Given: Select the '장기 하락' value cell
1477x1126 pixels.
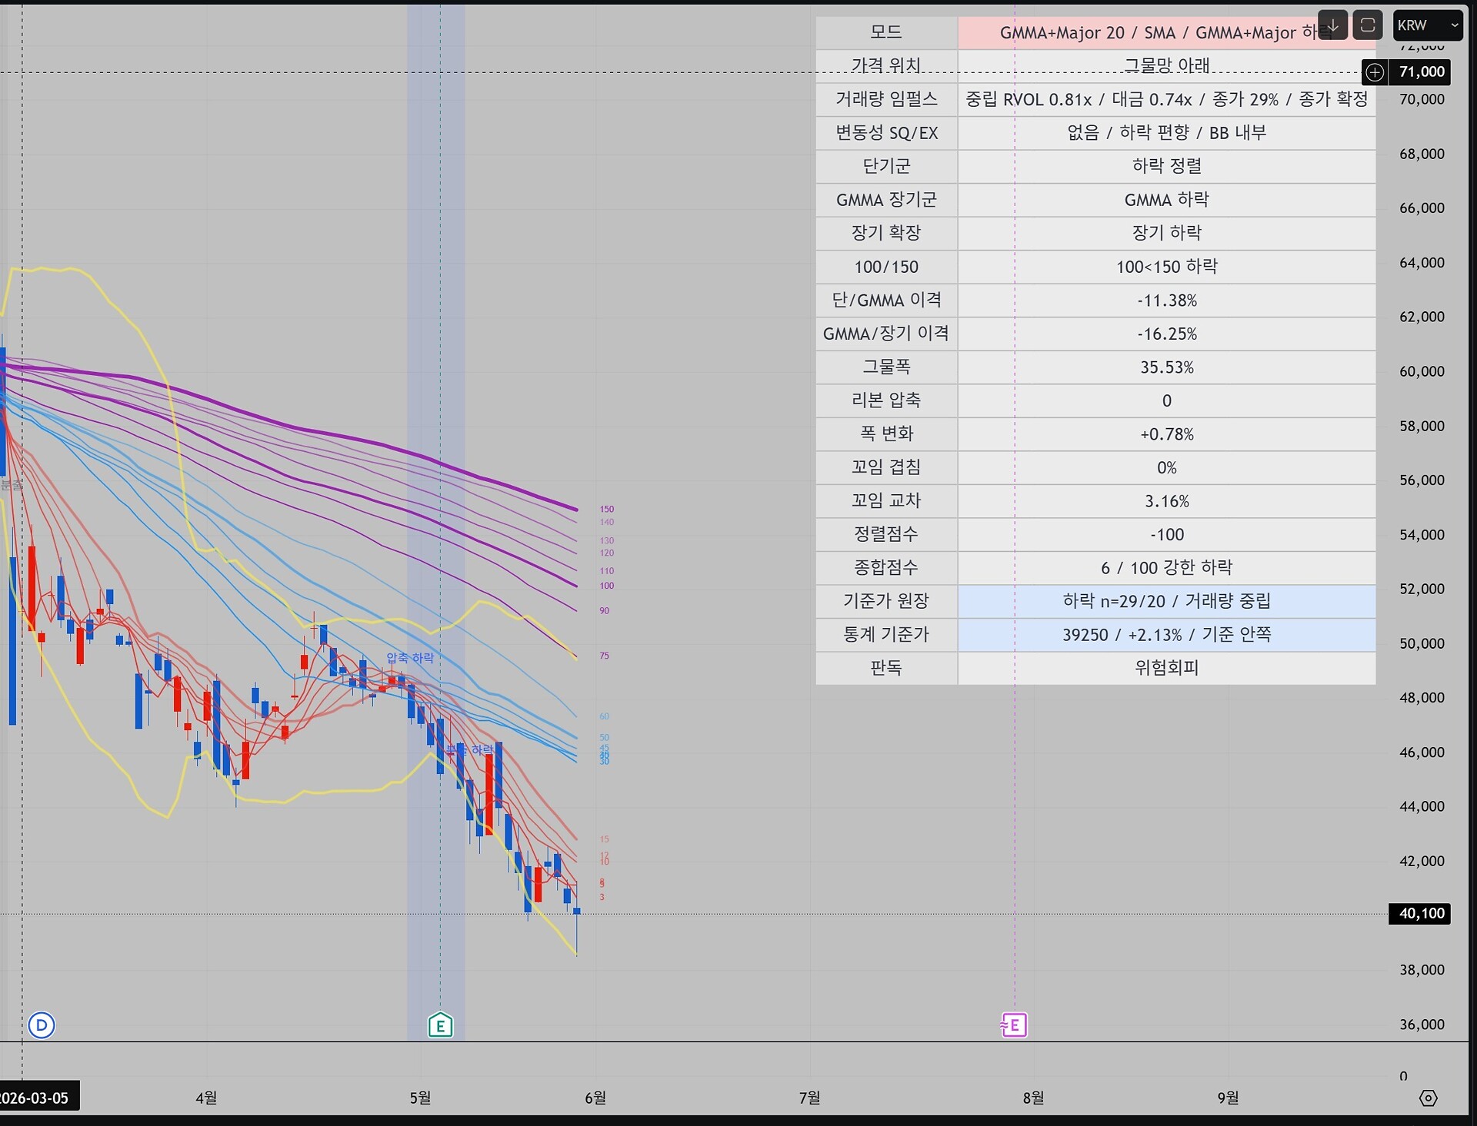Looking at the screenshot, I should click(x=1166, y=233).
